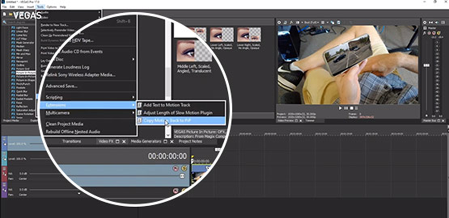Open Master Bus audio properties gear
Image resolution: width=449 pixels, height=218 pixels.
coord(425,22)
